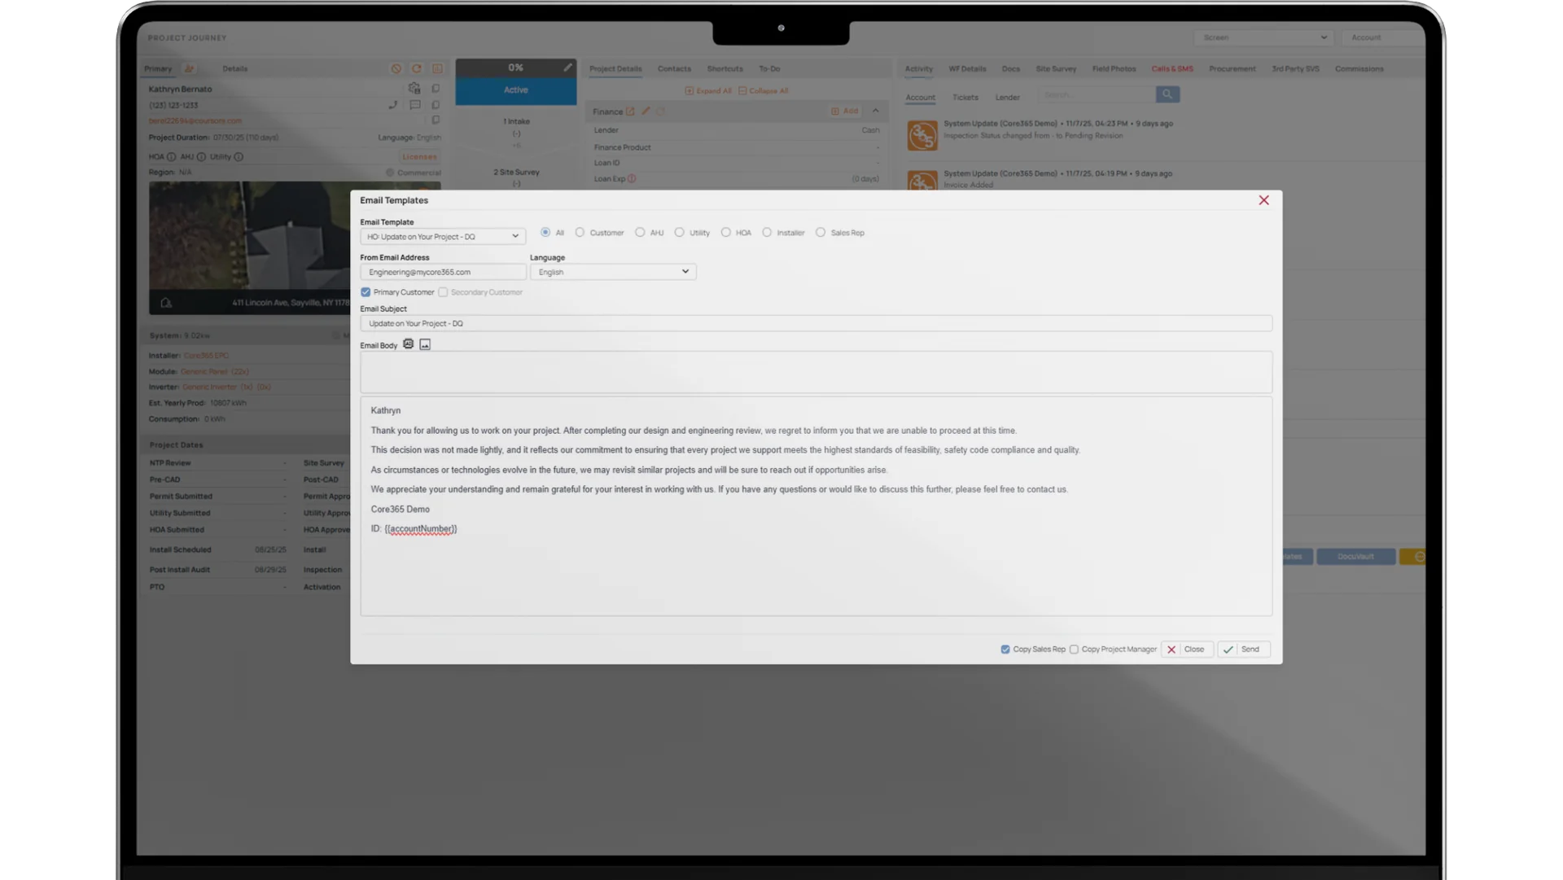Screen dimensions: 1563x880
Task: Click the Licenses button
Action: (420, 157)
